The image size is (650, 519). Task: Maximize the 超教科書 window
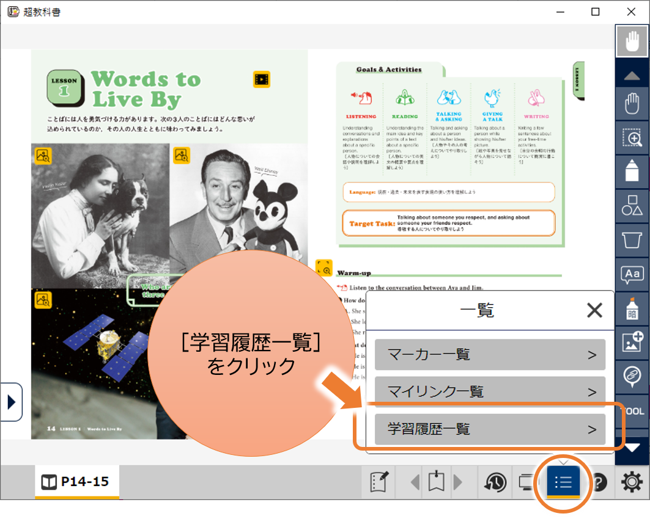(x=596, y=12)
